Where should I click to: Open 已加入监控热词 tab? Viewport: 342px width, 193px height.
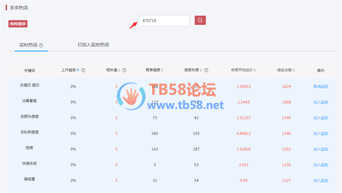(x=93, y=44)
